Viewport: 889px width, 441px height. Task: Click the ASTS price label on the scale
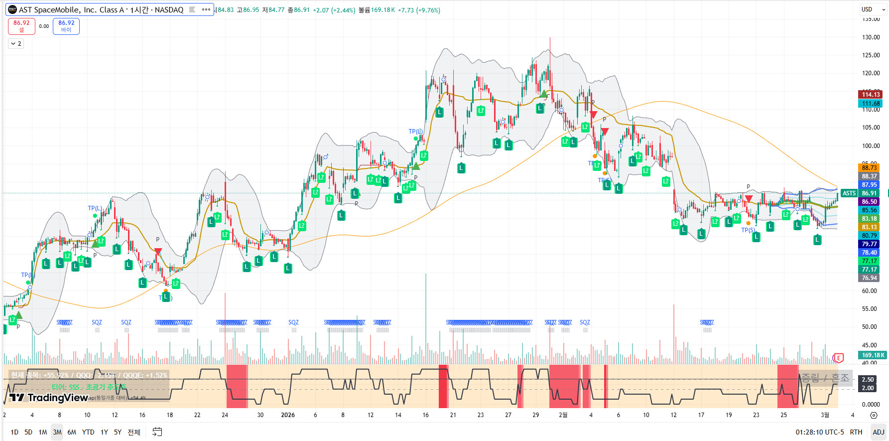pyautogui.click(x=849, y=193)
